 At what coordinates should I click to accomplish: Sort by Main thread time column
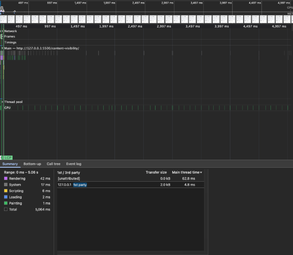[x=187, y=172]
